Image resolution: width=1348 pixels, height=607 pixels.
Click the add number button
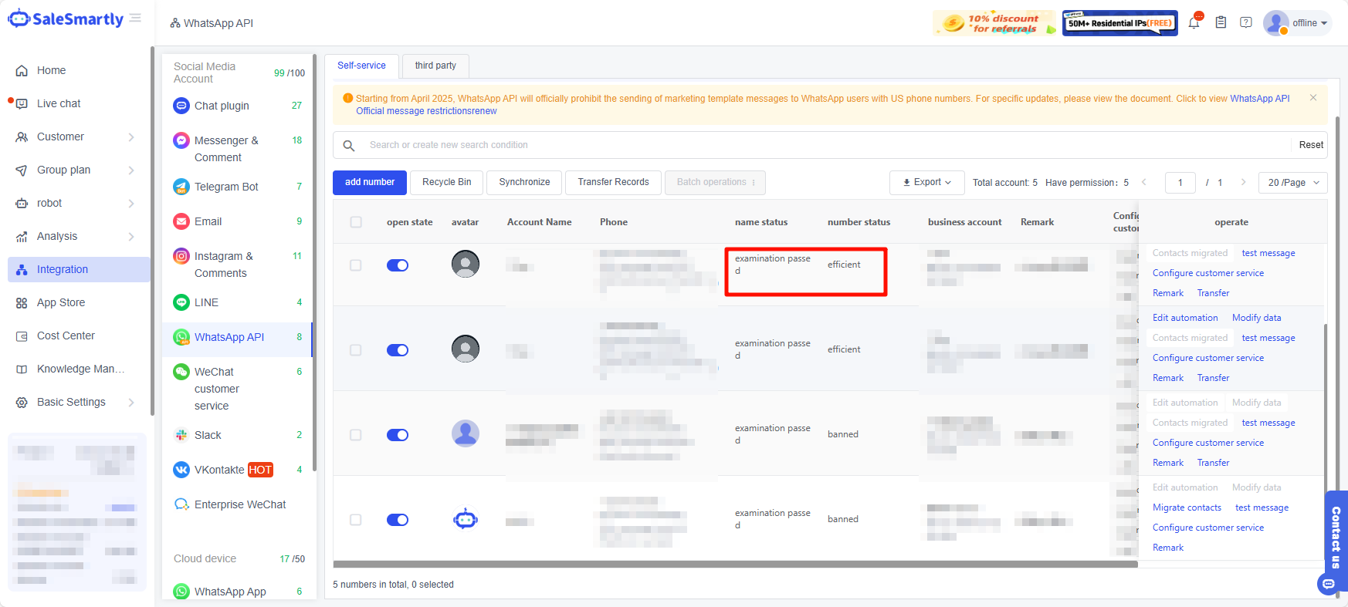point(370,183)
